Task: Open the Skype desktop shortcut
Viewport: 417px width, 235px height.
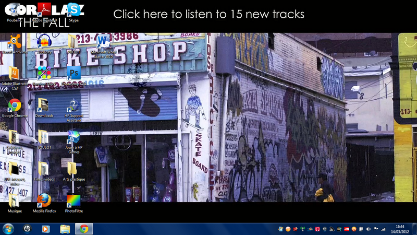Action: coord(73,13)
